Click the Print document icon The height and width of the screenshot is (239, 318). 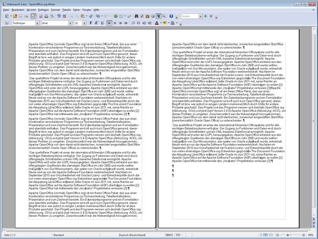46,16
